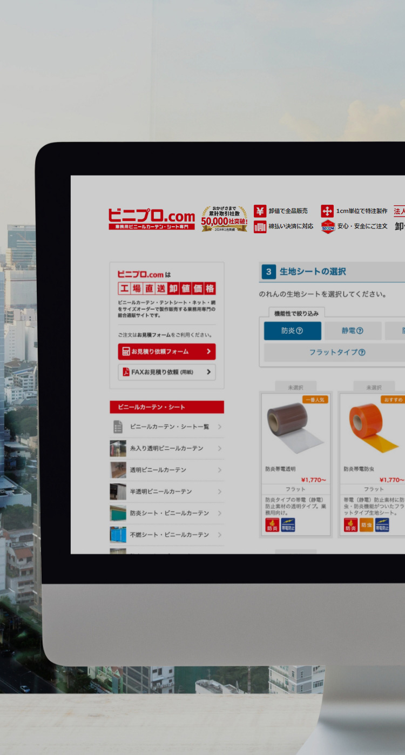Screen dimensions: 405x755
Task: Click the 工場直送卸値価格 banner text
Action: (x=167, y=288)
